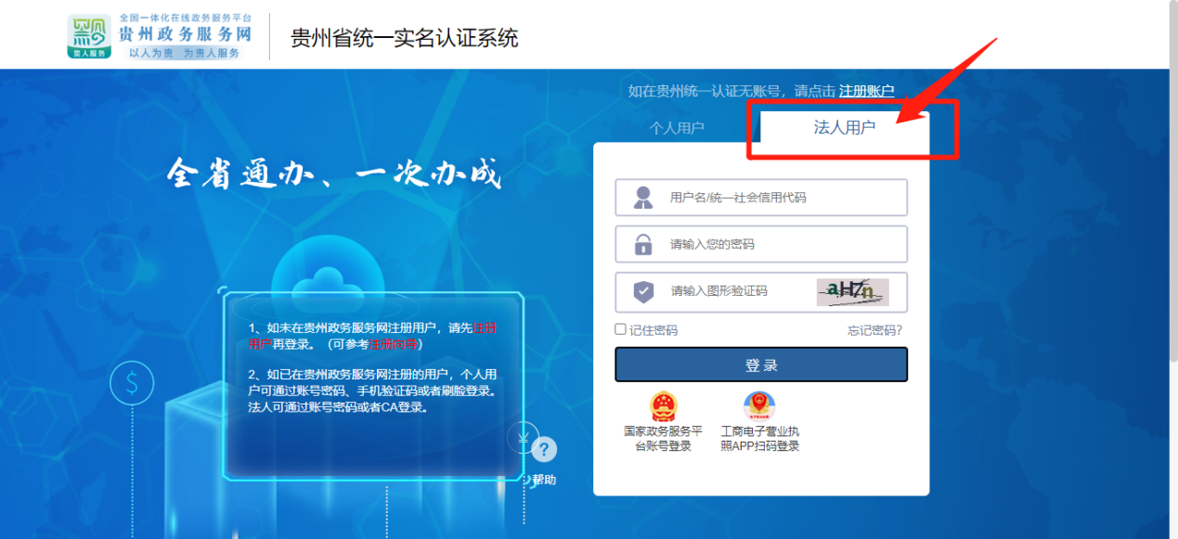Click the red 注册向导 link in notice
The height and width of the screenshot is (539, 1178).
(x=393, y=344)
